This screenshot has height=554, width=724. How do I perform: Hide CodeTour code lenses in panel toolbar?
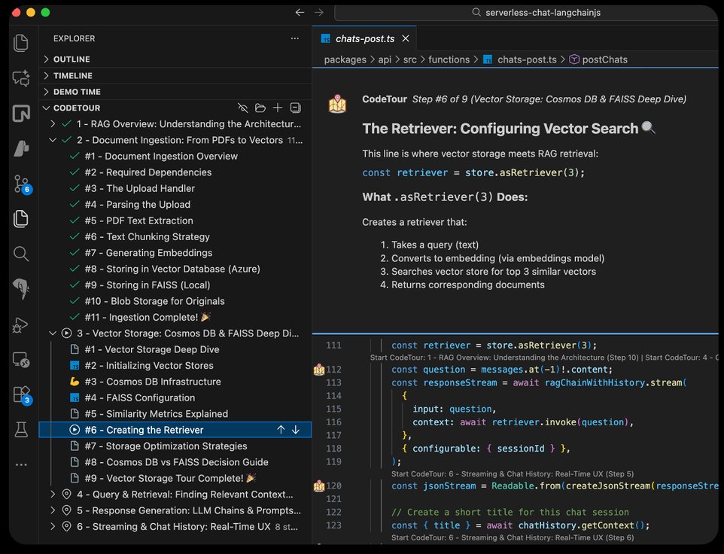(242, 108)
